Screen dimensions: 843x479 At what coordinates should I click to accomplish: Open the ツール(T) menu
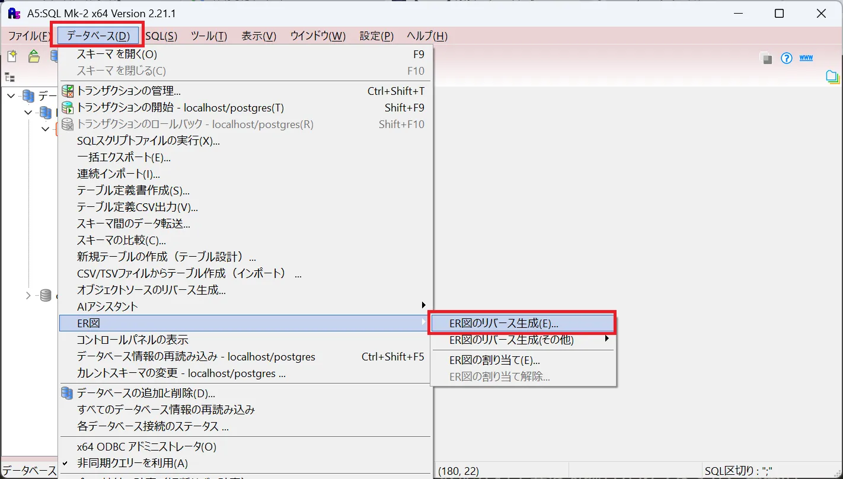click(x=209, y=36)
